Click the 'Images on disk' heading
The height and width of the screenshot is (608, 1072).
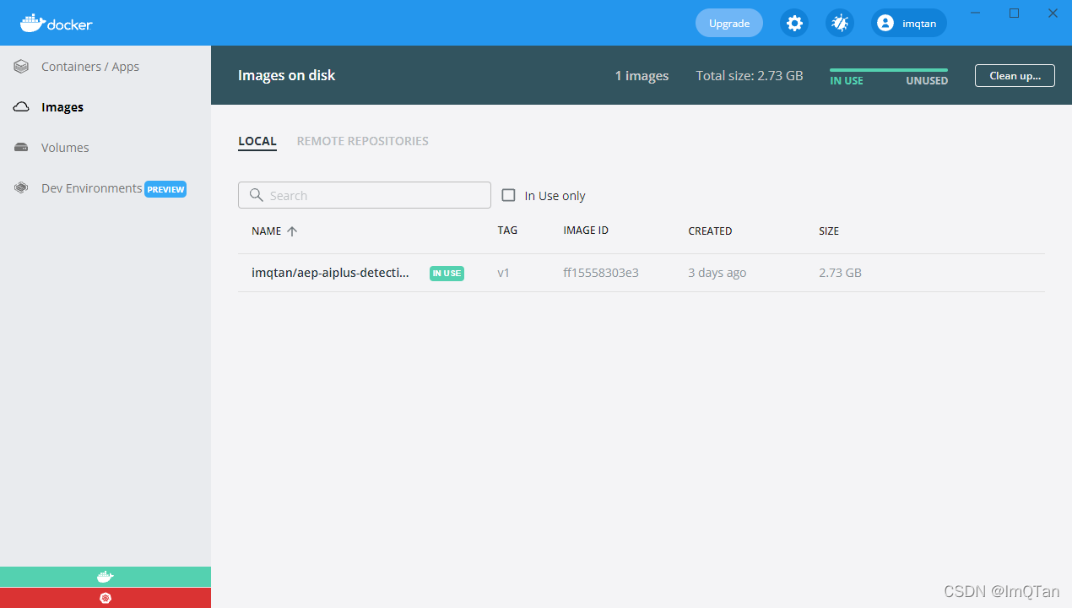[x=286, y=75]
